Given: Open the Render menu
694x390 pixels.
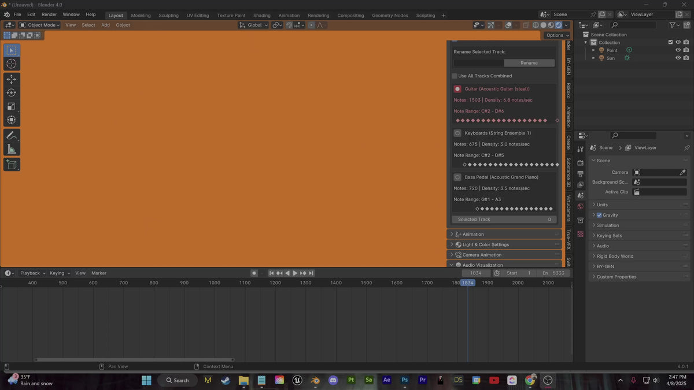Looking at the screenshot, I should click(49, 14).
